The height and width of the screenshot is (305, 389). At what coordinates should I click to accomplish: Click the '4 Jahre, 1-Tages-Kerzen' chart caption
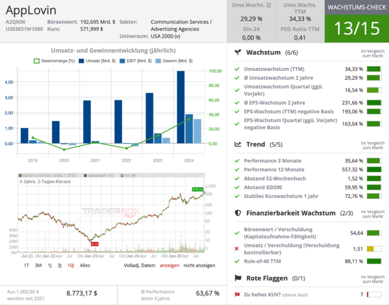45,182
